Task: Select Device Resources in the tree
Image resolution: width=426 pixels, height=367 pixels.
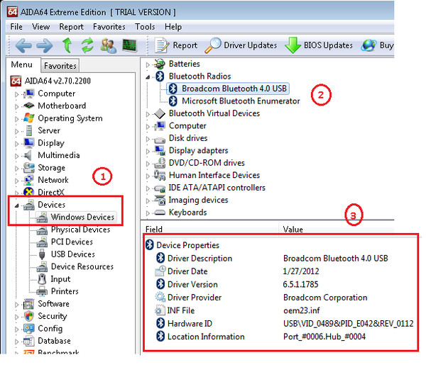Action: tap(82, 266)
